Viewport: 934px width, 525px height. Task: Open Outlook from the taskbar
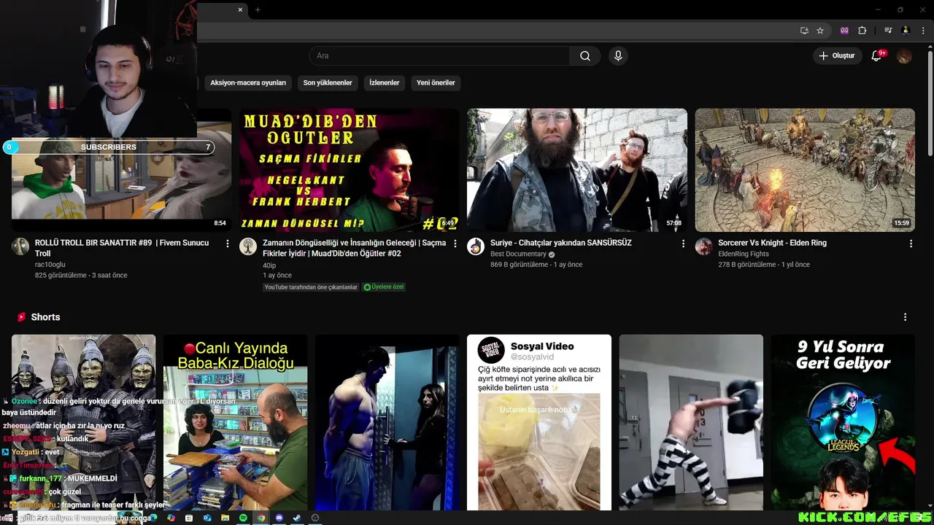(207, 518)
